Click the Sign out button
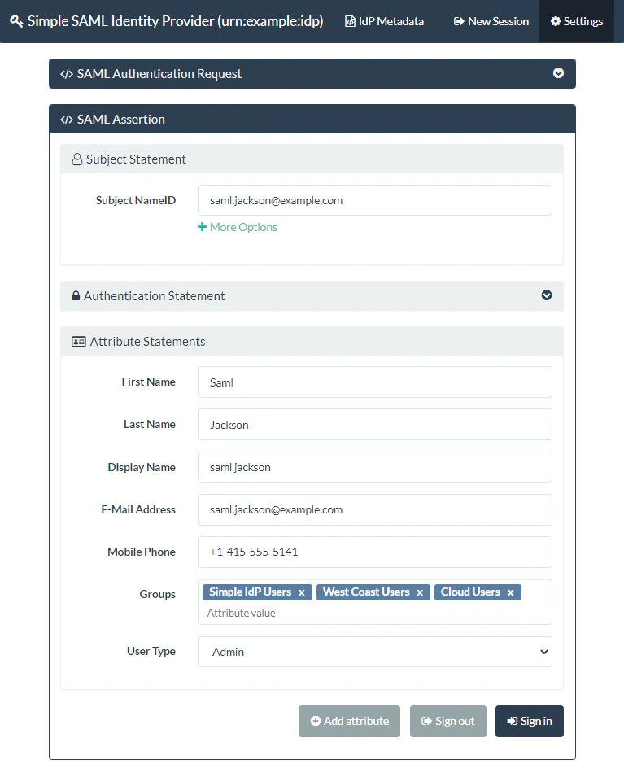The height and width of the screenshot is (773, 624). click(x=448, y=721)
